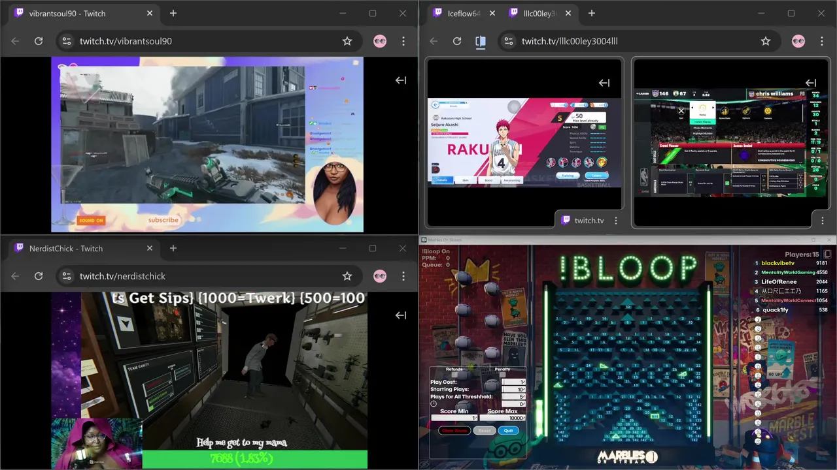
Task: Bookmark the lllc00ley3004lll page with the star
Action: point(766,41)
